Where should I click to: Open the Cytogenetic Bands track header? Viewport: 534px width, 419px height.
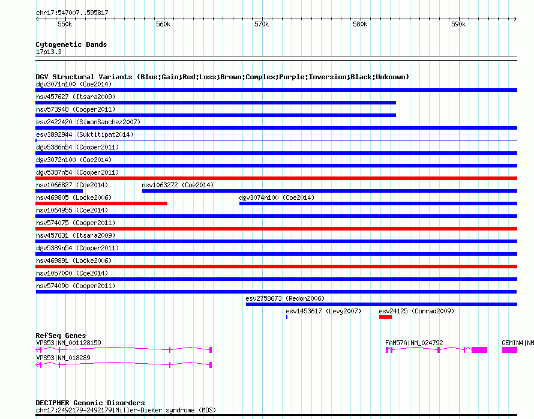pyautogui.click(x=71, y=44)
